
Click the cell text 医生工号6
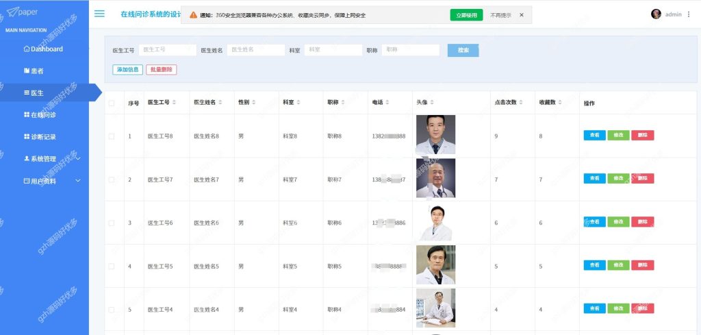tap(160, 223)
